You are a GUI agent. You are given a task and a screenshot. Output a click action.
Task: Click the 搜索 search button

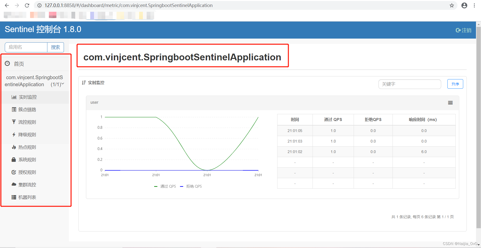[x=55, y=47]
